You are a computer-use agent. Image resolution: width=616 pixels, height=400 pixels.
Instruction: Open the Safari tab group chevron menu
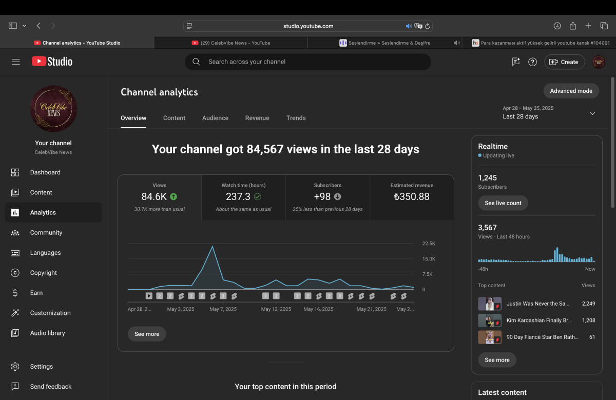[x=24, y=26]
